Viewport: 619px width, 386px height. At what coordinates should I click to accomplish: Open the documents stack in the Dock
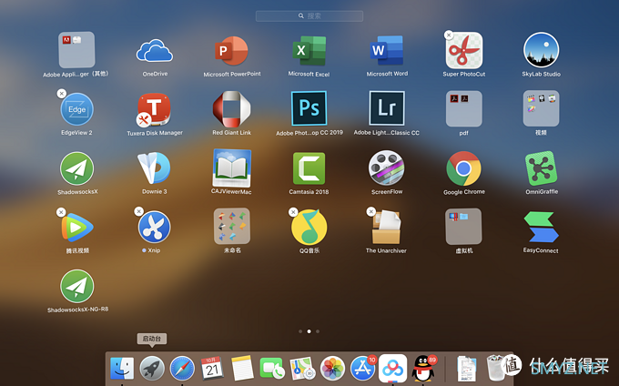[x=467, y=369]
